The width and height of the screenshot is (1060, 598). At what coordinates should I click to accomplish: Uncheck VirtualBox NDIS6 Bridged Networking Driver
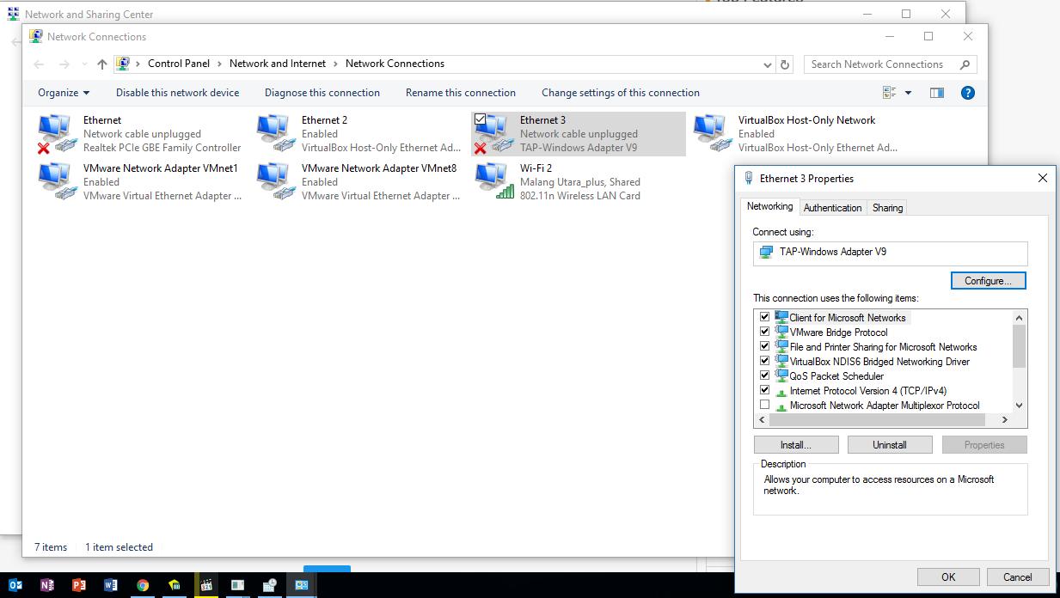[x=765, y=362]
